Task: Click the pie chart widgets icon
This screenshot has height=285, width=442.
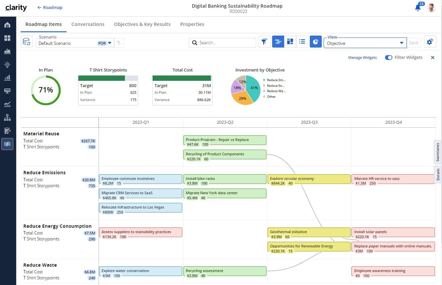Action: coord(316,42)
